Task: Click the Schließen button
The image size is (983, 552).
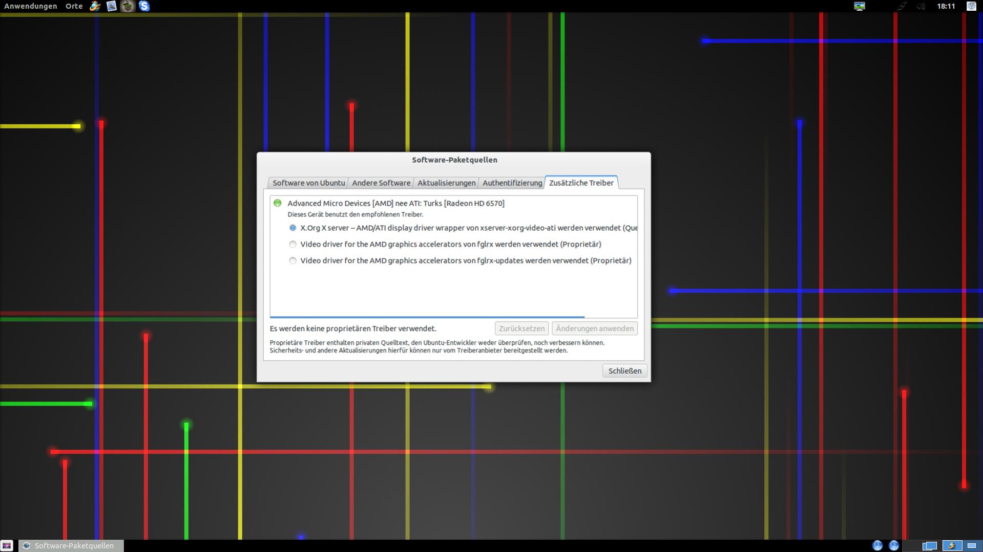Action: [x=624, y=371]
